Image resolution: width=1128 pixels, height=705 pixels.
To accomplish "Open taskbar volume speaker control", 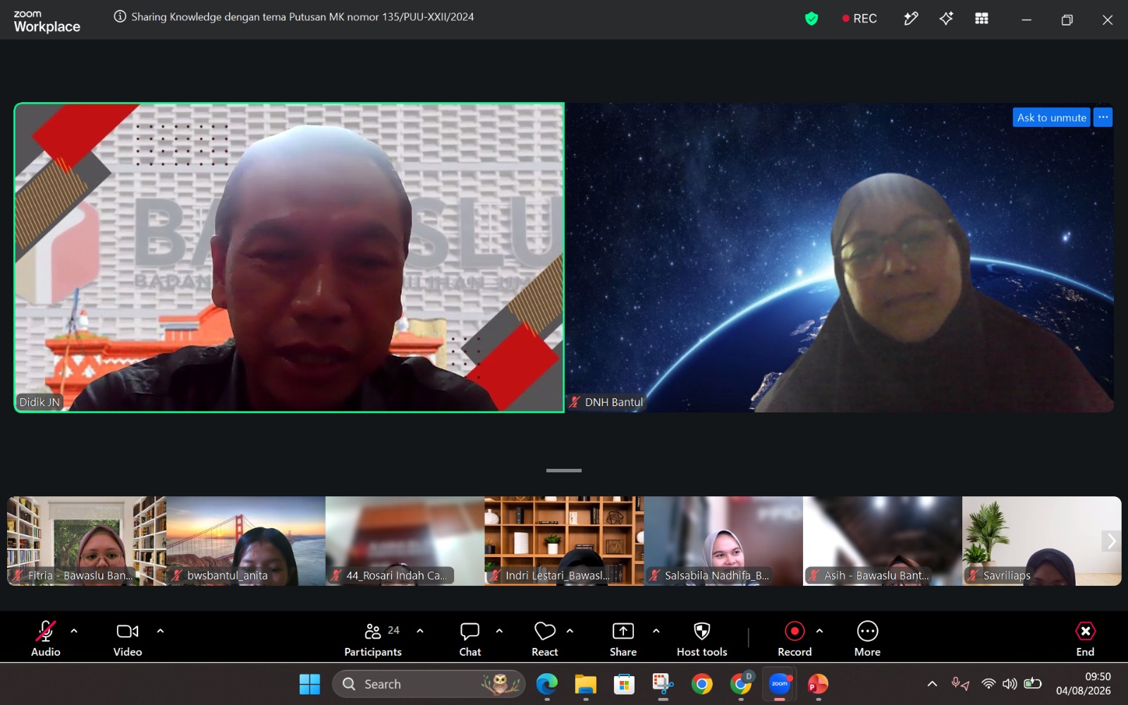I will pyautogui.click(x=1010, y=683).
